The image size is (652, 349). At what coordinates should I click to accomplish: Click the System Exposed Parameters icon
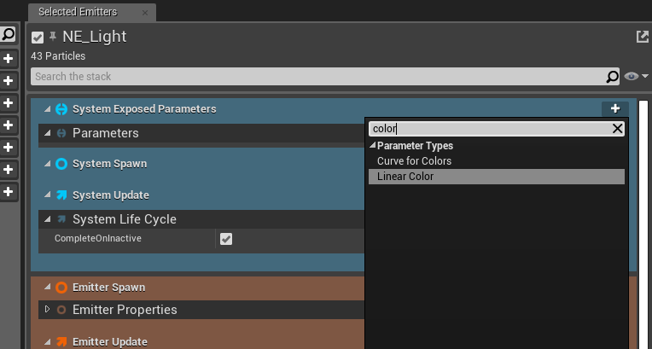coord(61,109)
